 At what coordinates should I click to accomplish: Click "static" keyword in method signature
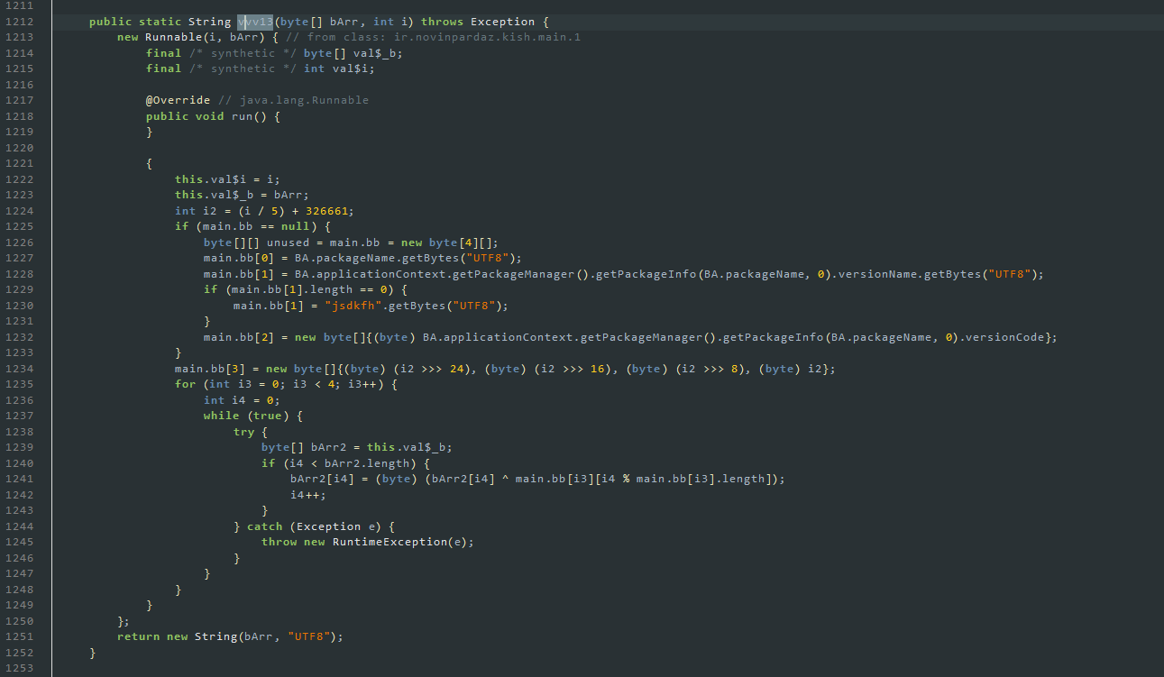[160, 22]
